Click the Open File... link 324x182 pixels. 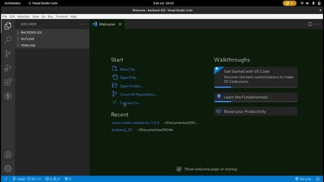pyautogui.click(x=129, y=78)
